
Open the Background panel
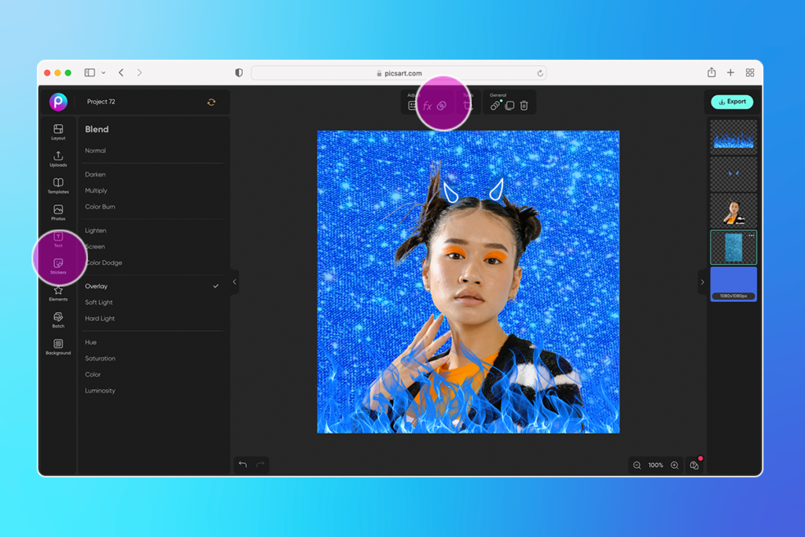58,347
